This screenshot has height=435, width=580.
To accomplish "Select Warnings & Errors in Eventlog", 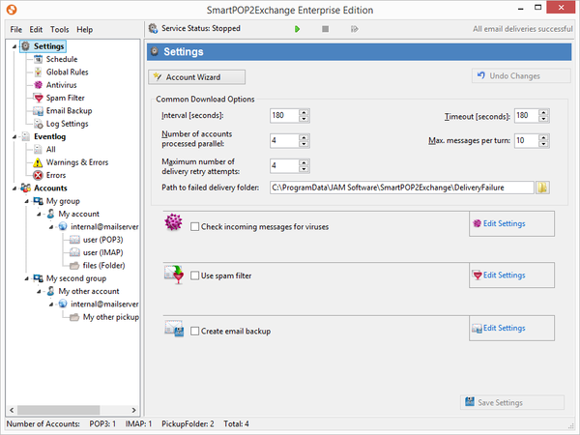I will (75, 162).
